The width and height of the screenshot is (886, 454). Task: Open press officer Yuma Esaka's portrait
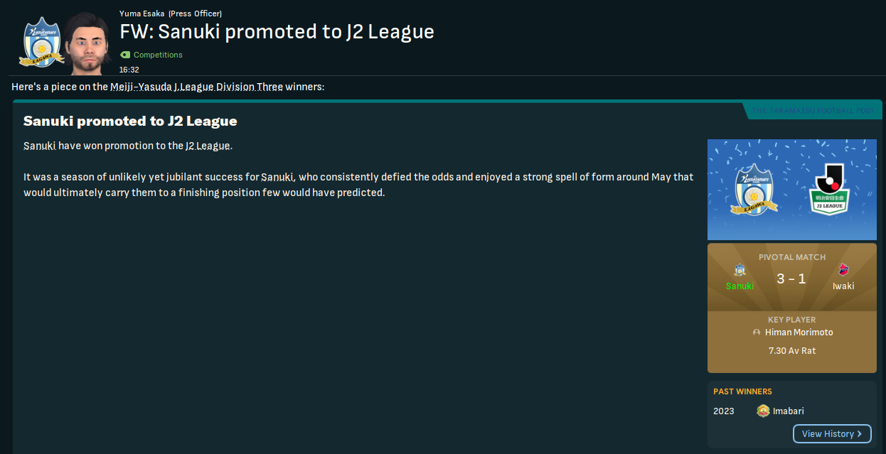89,41
